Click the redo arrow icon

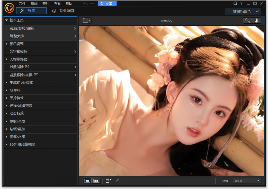[x=92, y=4]
